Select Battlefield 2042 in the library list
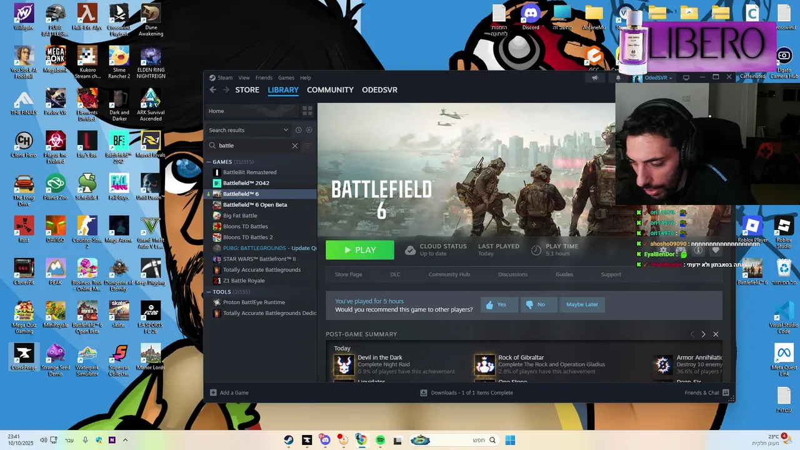Viewport: 800px width, 450px height. (x=246, y=183)
